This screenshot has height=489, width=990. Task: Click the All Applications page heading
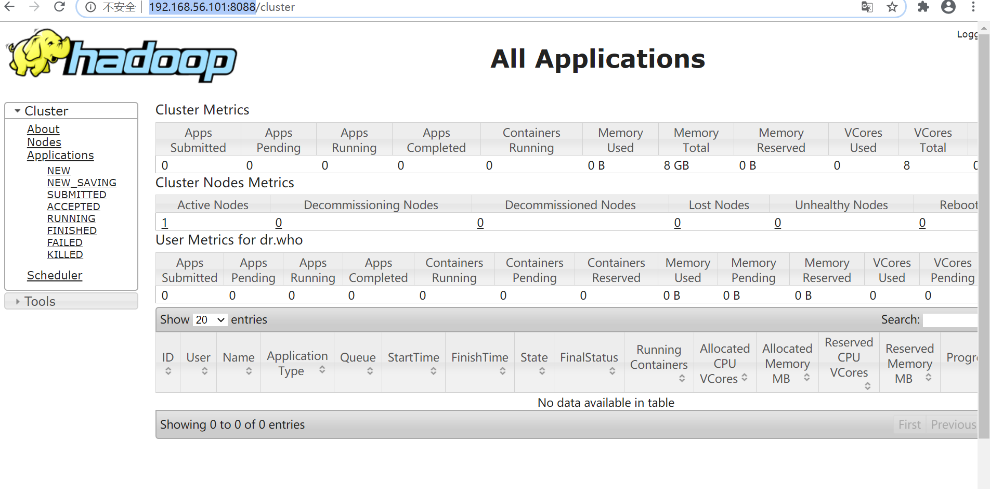coord(598,59)
